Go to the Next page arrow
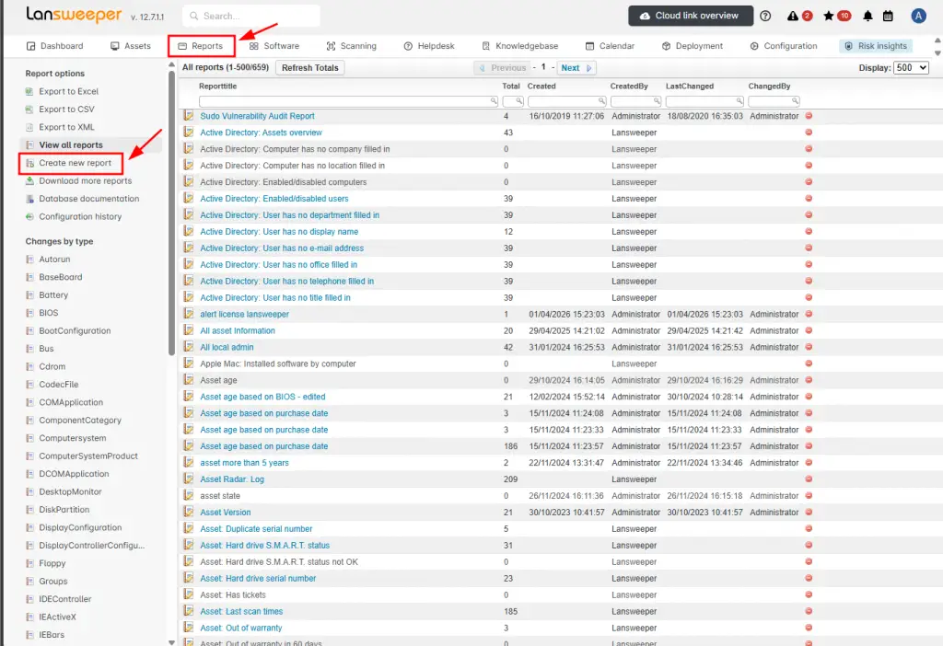943x646 pixels. point(588,68)
